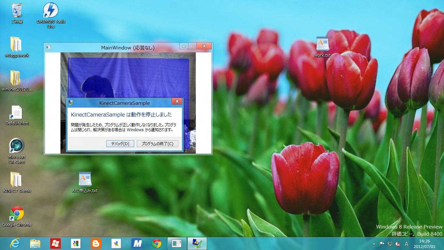Click the プログラムの終了(C) button

[157, 144]
